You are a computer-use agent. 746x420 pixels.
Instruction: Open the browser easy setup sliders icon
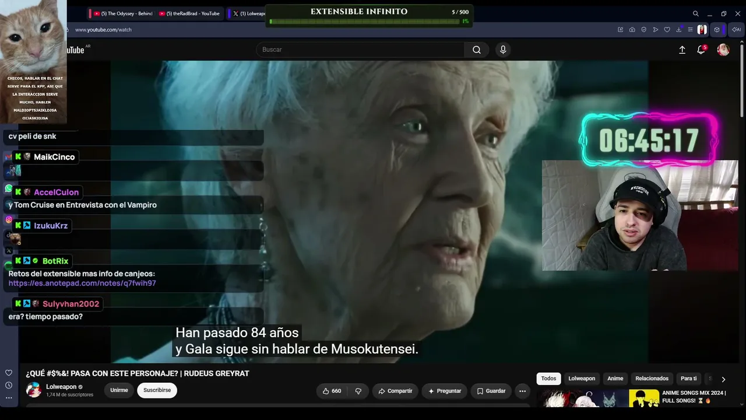pyautogui.click(x=690, y=30)
